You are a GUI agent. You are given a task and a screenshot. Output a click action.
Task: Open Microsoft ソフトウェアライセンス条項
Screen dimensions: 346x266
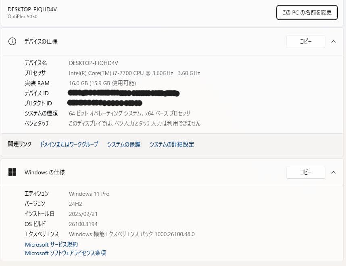(65, 253)
